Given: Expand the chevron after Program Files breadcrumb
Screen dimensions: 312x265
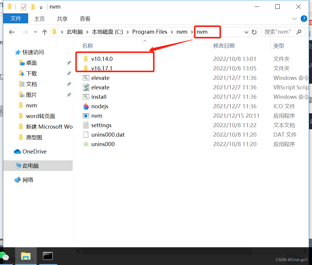Looking at the screenshot, I should [x=172, y=32].
